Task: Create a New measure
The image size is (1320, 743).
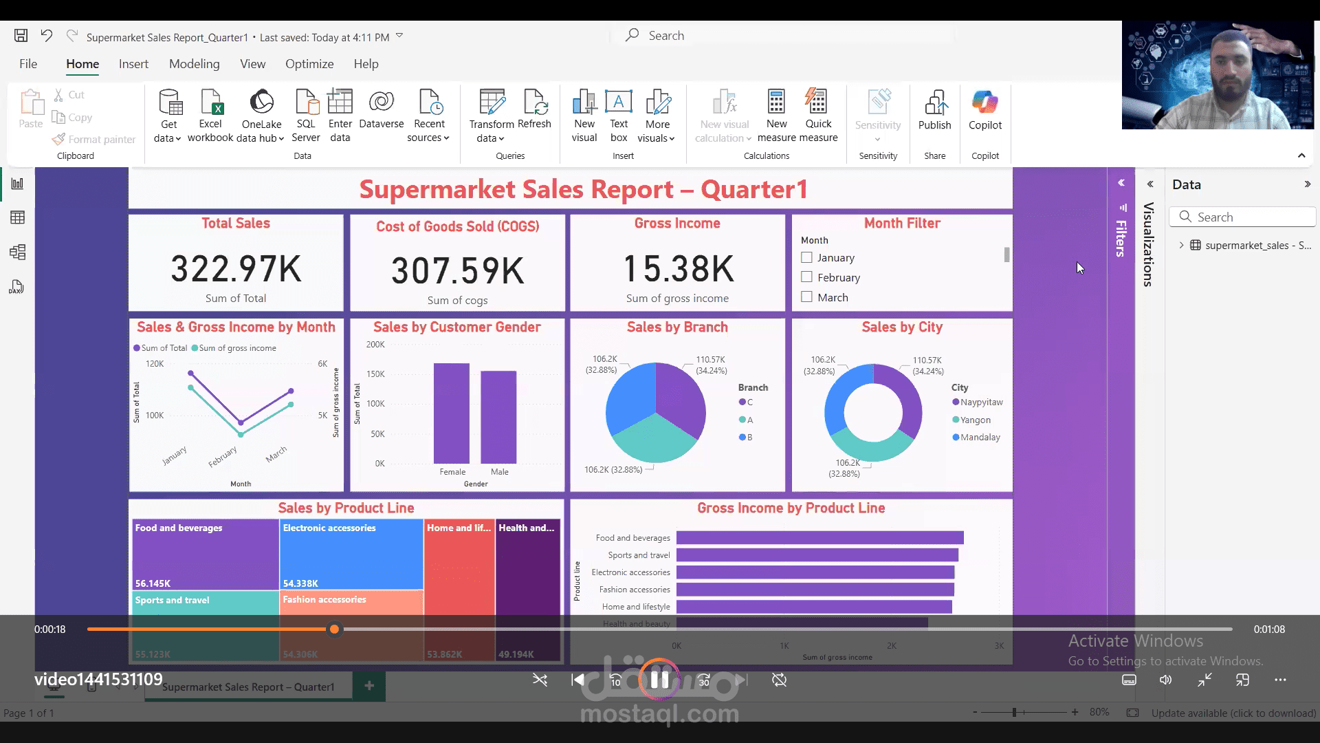Action: [777, 115]
